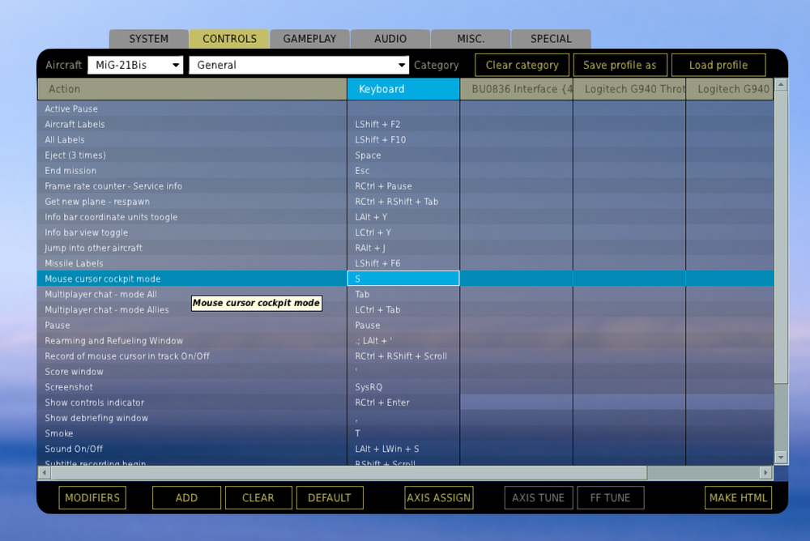This screenshot has width=810, height=541.
Task: Select Multiplayer chat - mode Allies
Action: pos(192,309)
